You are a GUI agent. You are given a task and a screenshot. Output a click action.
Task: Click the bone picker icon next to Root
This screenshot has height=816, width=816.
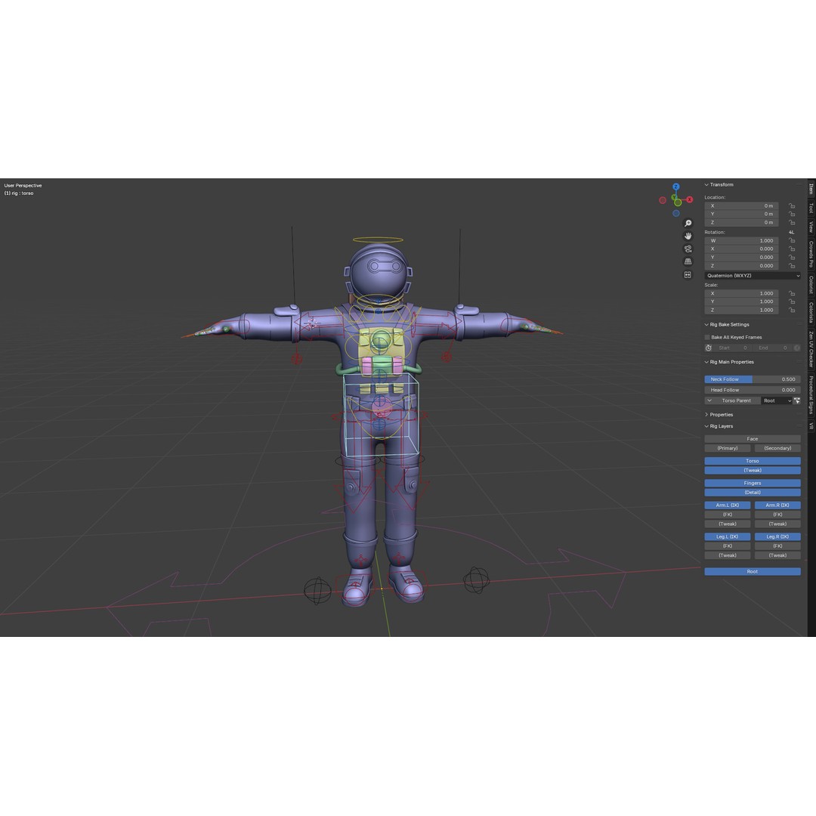click(x=797, y=400)
